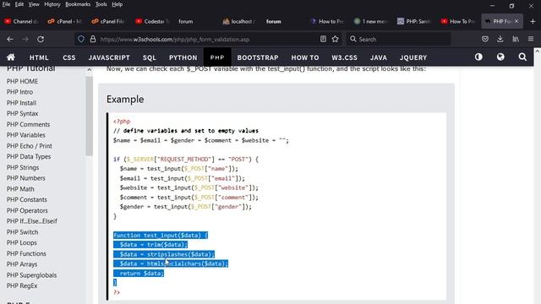Go back to the previous page
This screenshot has height=304, width=541.
(10, 40)
